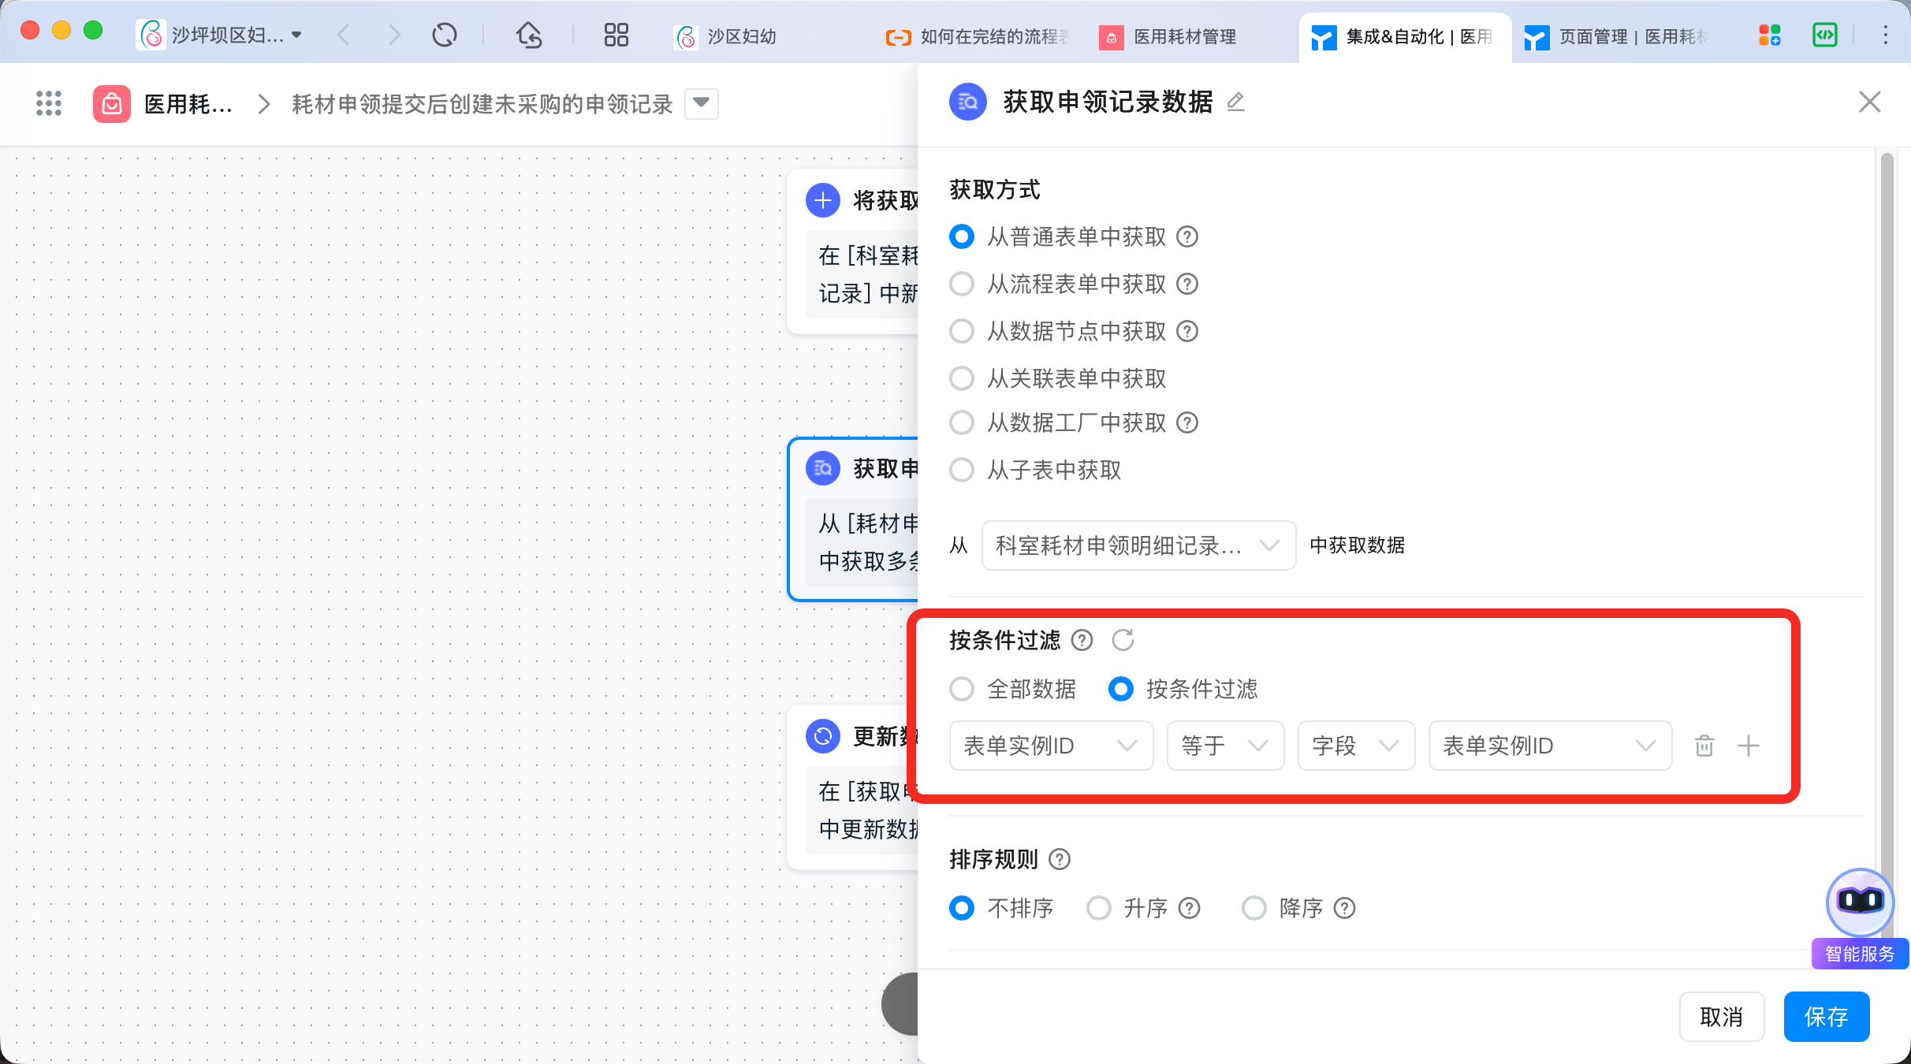Click the browser reload icon
This screenshot has width=1911, height=1064.
445,35
